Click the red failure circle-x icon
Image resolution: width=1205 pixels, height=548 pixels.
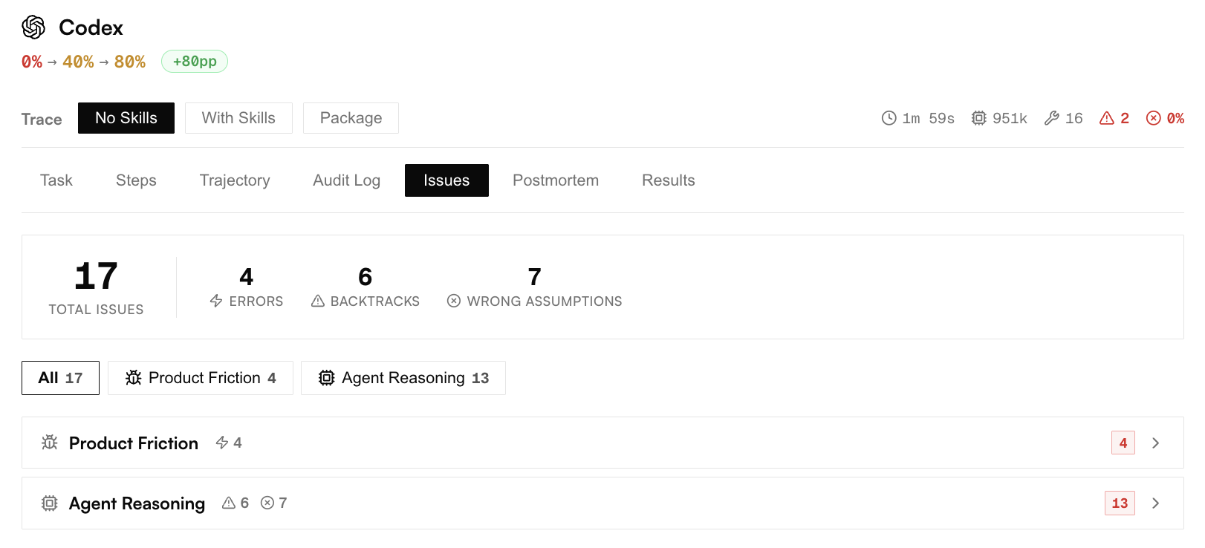1153,118
